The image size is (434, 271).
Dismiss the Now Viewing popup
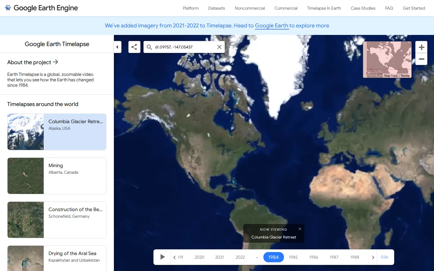tap(300, 229)
